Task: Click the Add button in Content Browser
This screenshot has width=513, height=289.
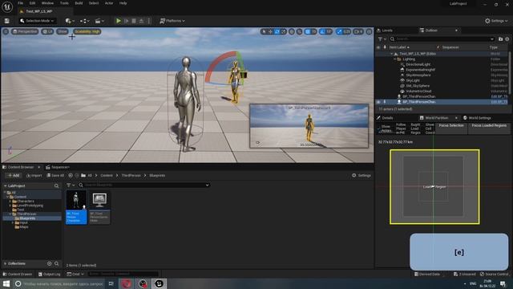Action: point(14,175)
